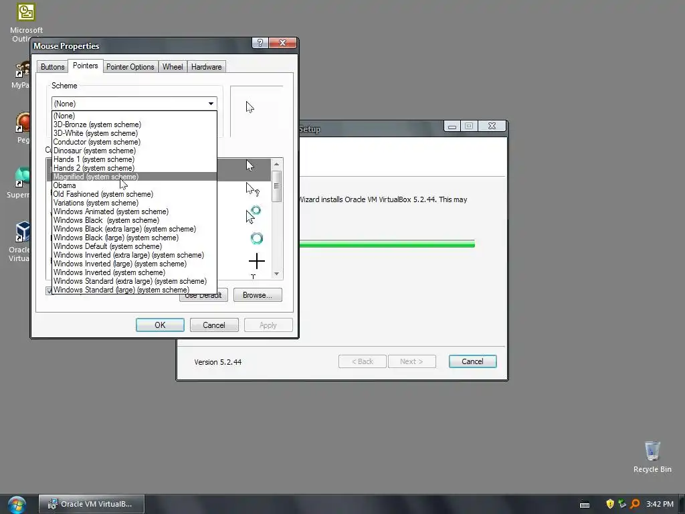Pick Windows Black (extra large) scheme
The width and height of the screenshot is (685, 514).
point(134,229)
